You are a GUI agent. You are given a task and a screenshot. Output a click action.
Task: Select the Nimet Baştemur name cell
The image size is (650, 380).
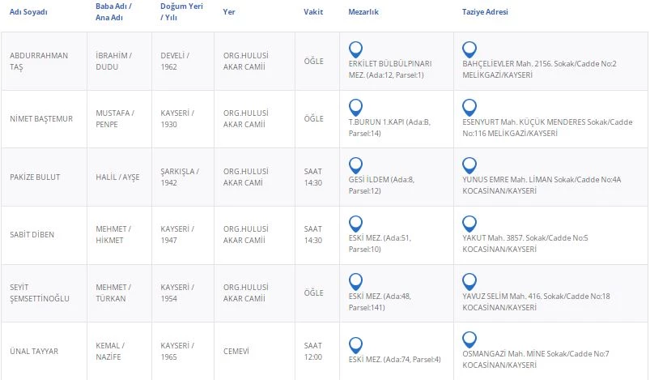click(x=41, y=119)
